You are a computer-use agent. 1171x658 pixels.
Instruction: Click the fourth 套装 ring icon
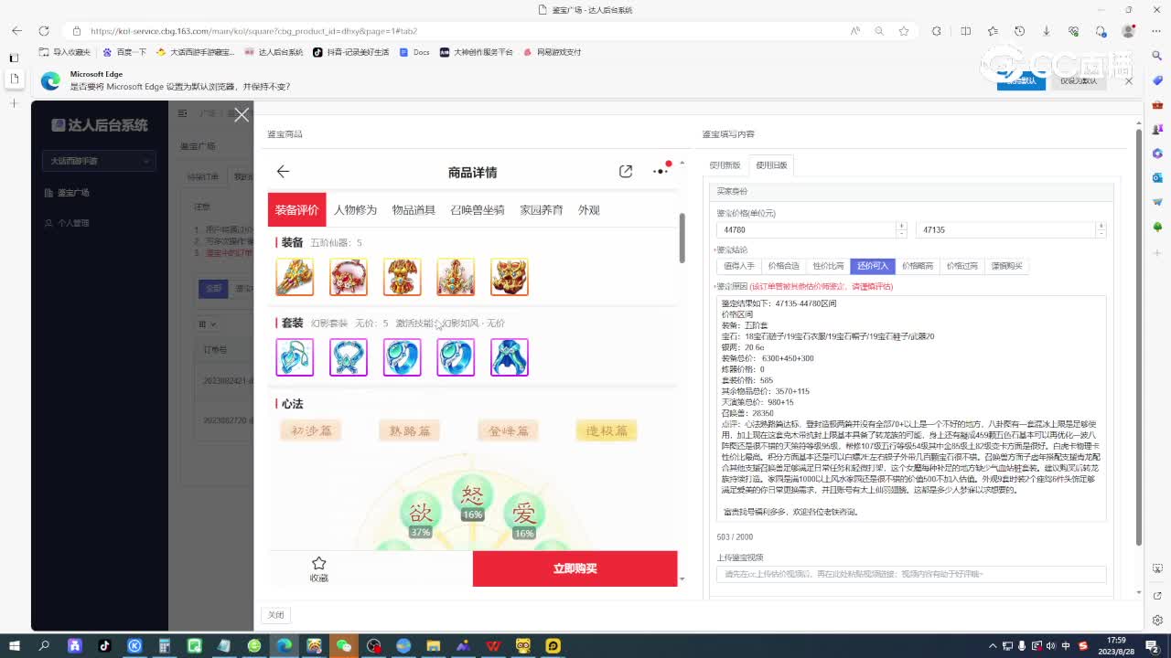point(456,357)
